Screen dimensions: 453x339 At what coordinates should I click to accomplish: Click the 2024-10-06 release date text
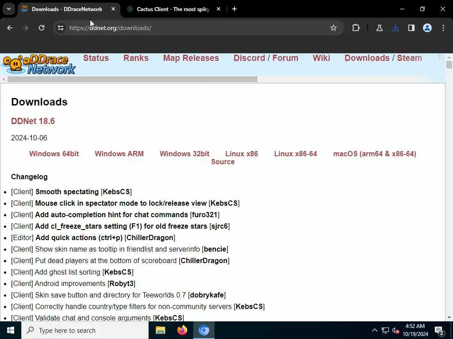(29, 138)
